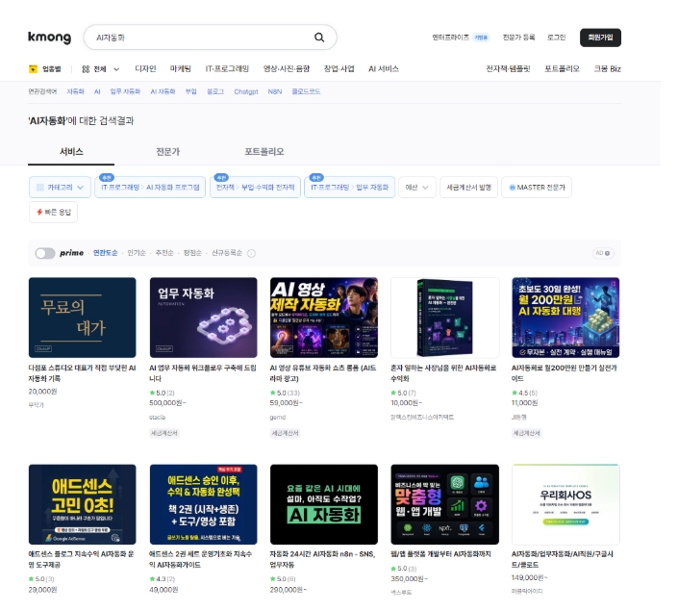This screenshot has width=678, height=611.
Task: Open the 영상·사진·음향 menu
Action: coord(287,69)
